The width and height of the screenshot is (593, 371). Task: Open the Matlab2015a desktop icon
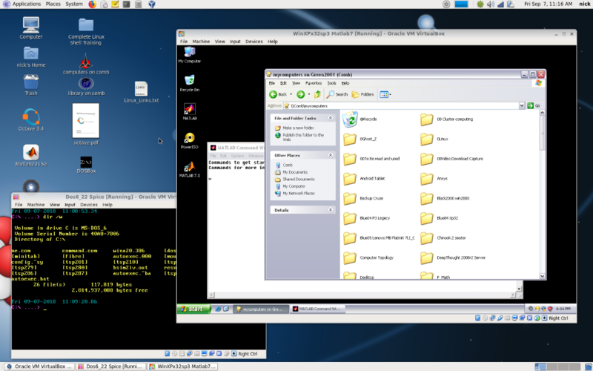click(x=30, y=151)
